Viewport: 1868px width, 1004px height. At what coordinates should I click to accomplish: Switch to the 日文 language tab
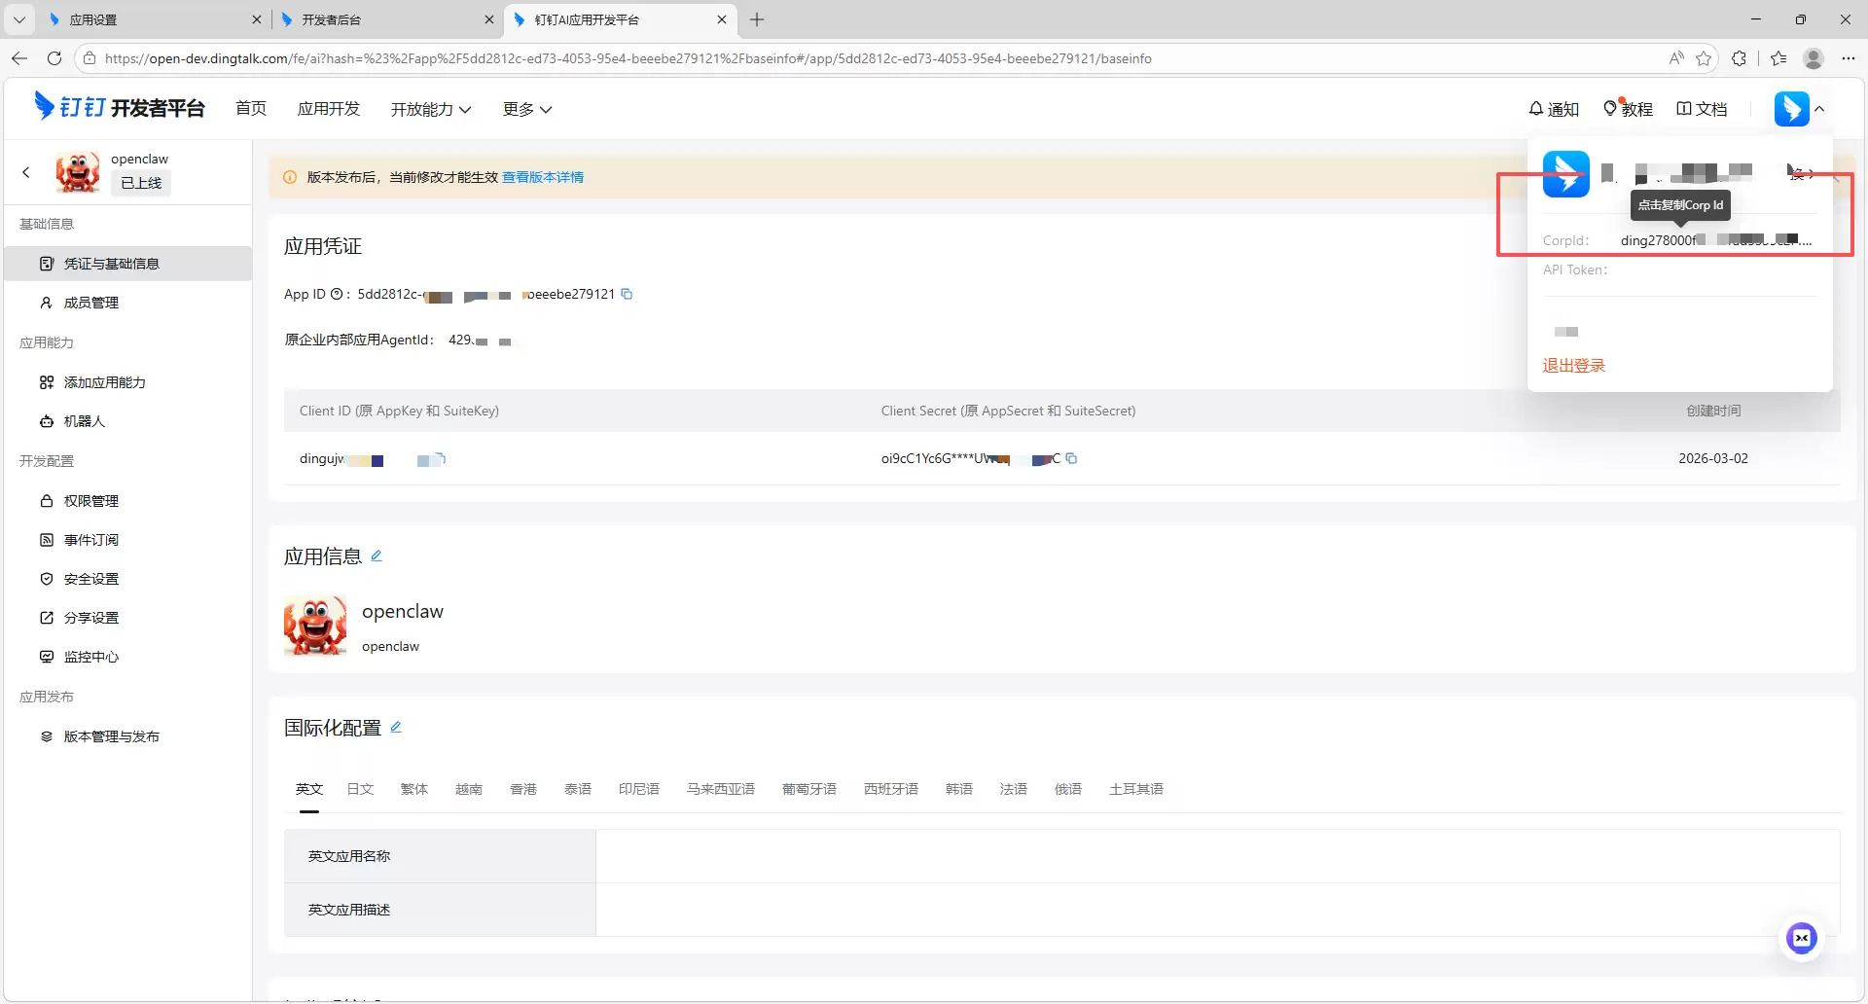coord(360,789)
